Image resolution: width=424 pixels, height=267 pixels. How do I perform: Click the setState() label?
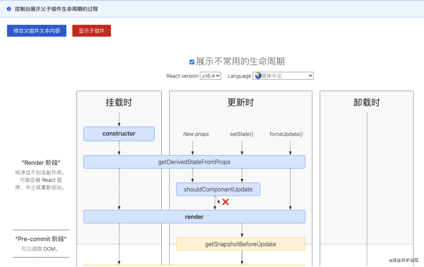241,134
